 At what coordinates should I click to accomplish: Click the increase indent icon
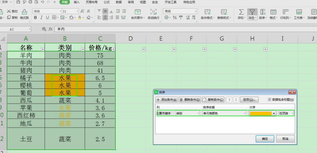pyautogui.click(x=124, y=11)
